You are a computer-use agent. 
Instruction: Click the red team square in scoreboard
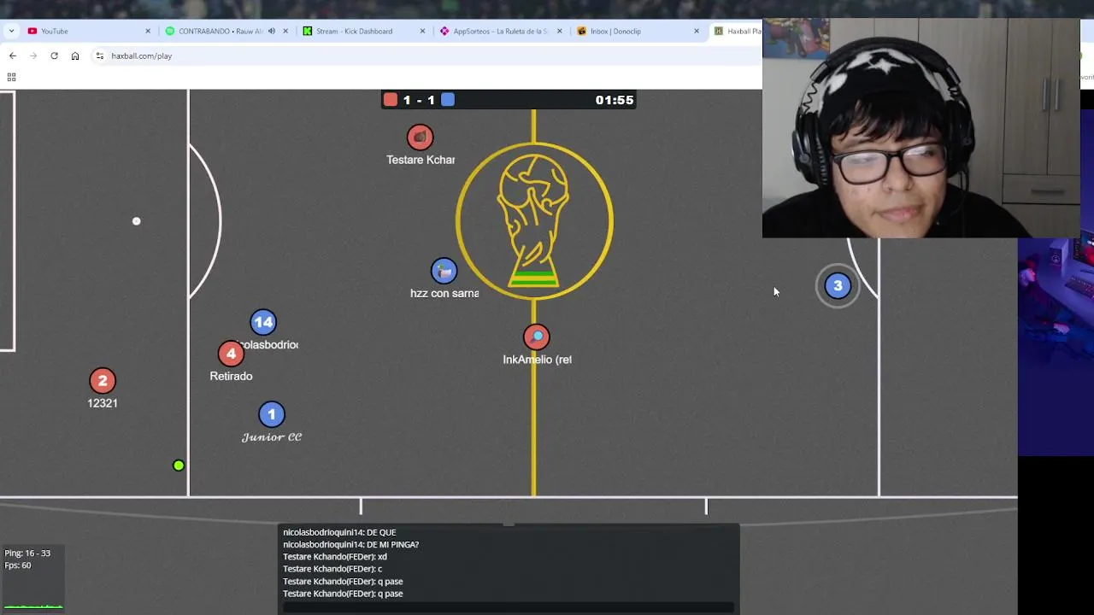click(x=391, y=100)
